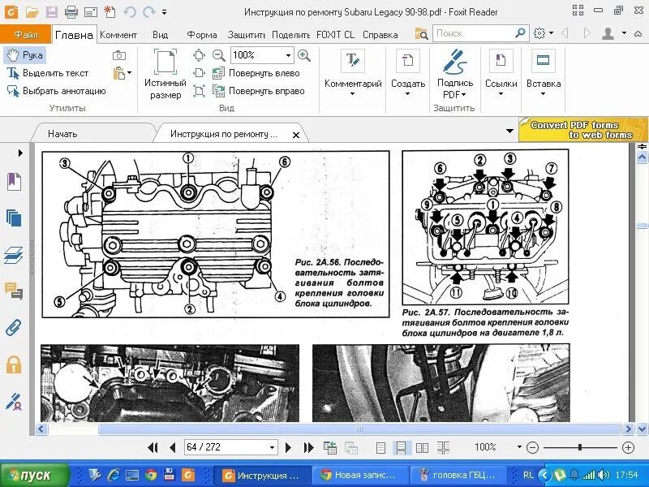
Task: Open the Bookmarks panel icon
Action: 14,182
